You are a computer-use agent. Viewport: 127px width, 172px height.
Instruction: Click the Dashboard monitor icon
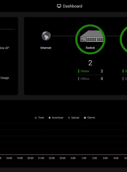[x=59, y=6]
